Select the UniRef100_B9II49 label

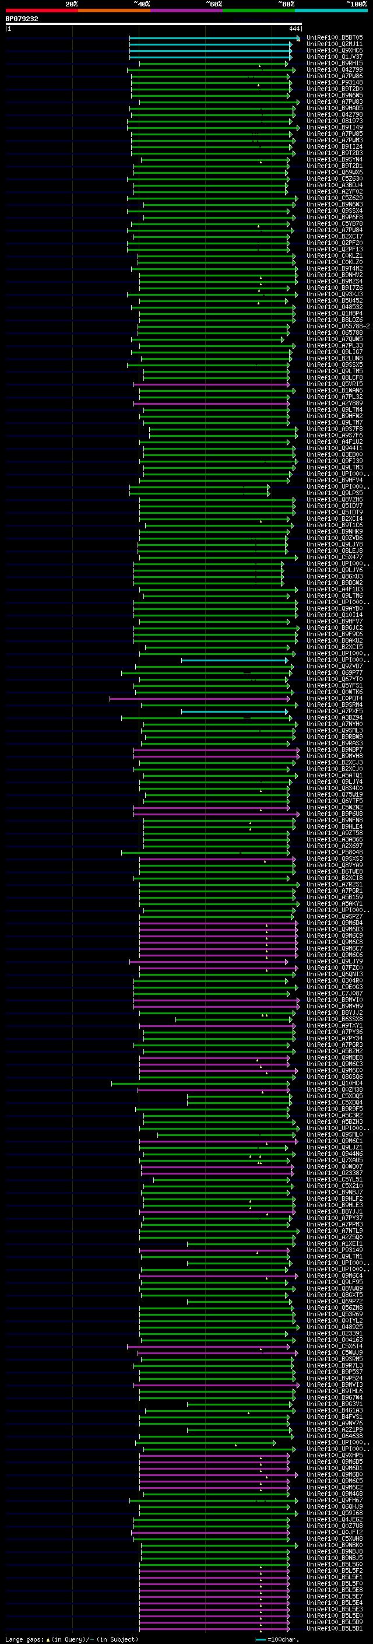point(335,127)
